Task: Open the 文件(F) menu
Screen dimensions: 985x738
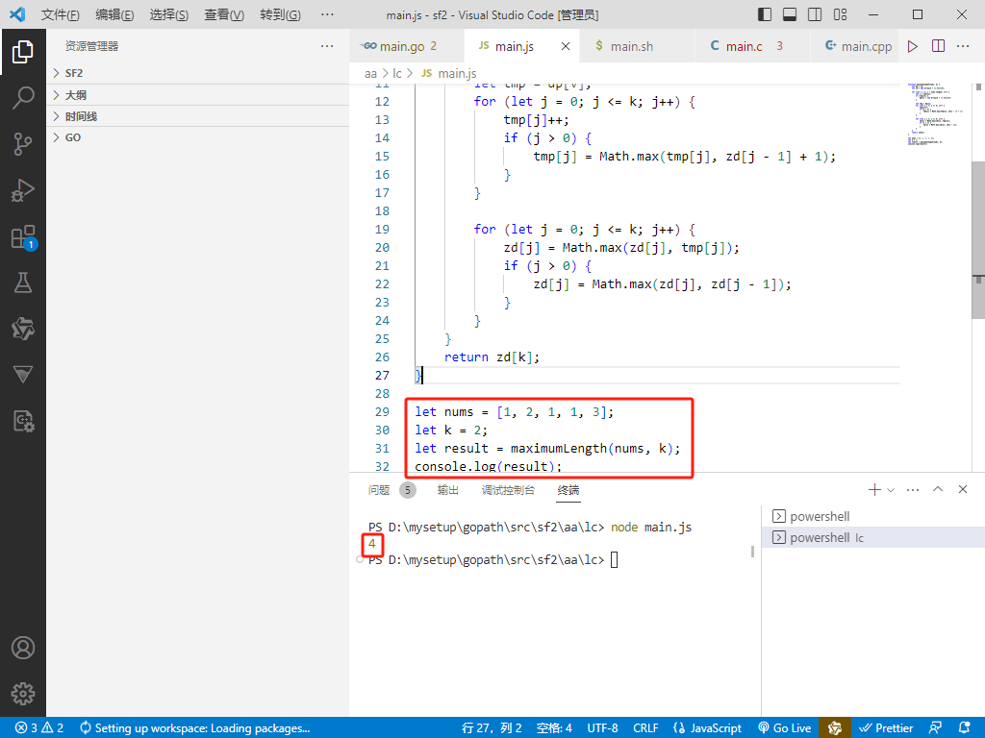Action: pyautogui.click(x=61, y=14)
